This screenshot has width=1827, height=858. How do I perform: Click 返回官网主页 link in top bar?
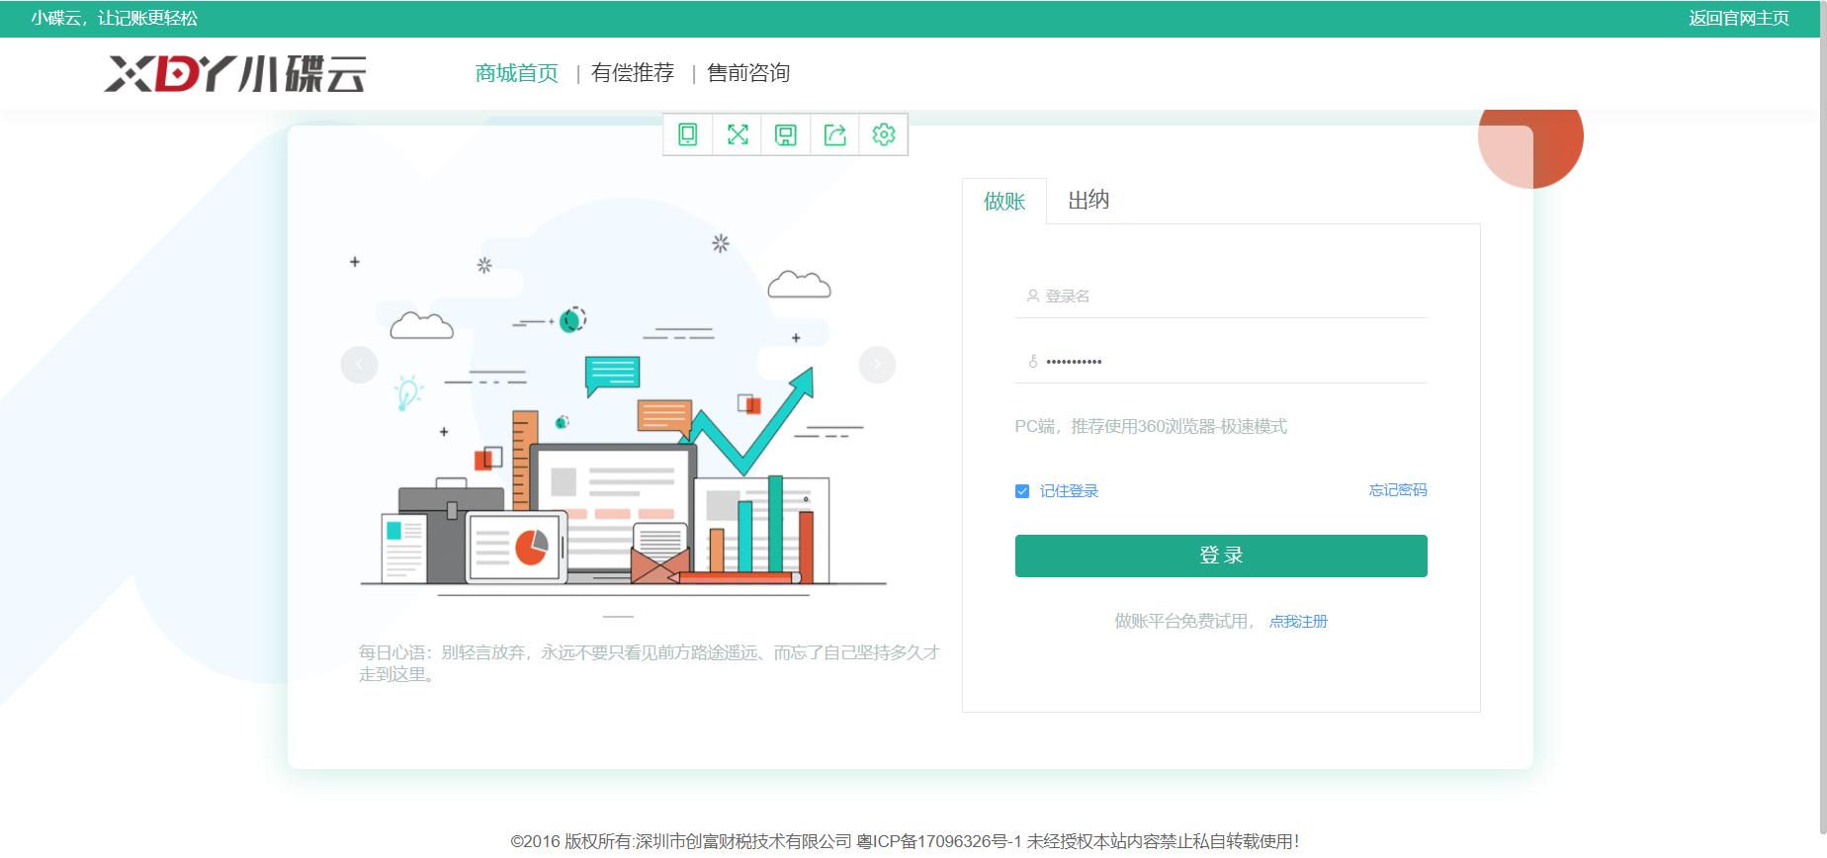pos(1739,18)
